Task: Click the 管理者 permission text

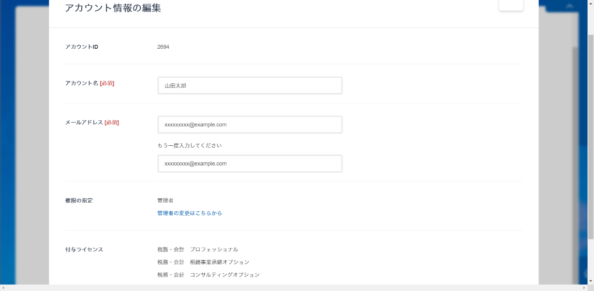Action: 165,200
